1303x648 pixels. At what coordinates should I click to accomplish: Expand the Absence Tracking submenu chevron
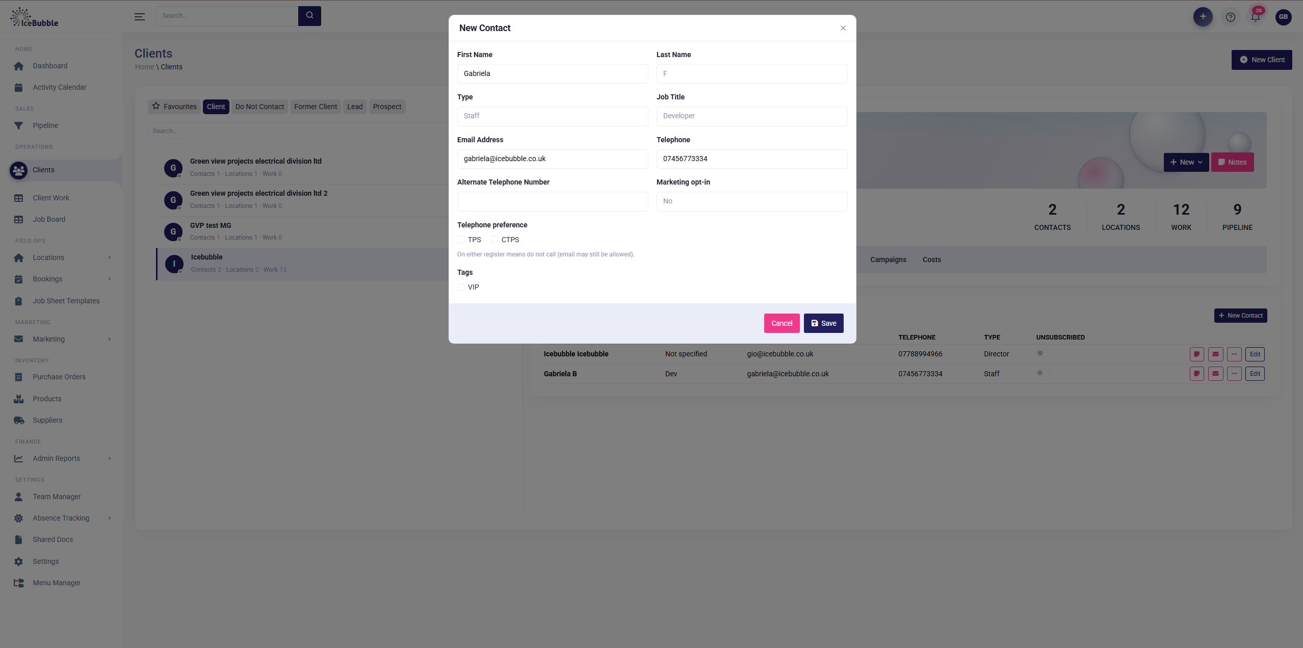110,519
